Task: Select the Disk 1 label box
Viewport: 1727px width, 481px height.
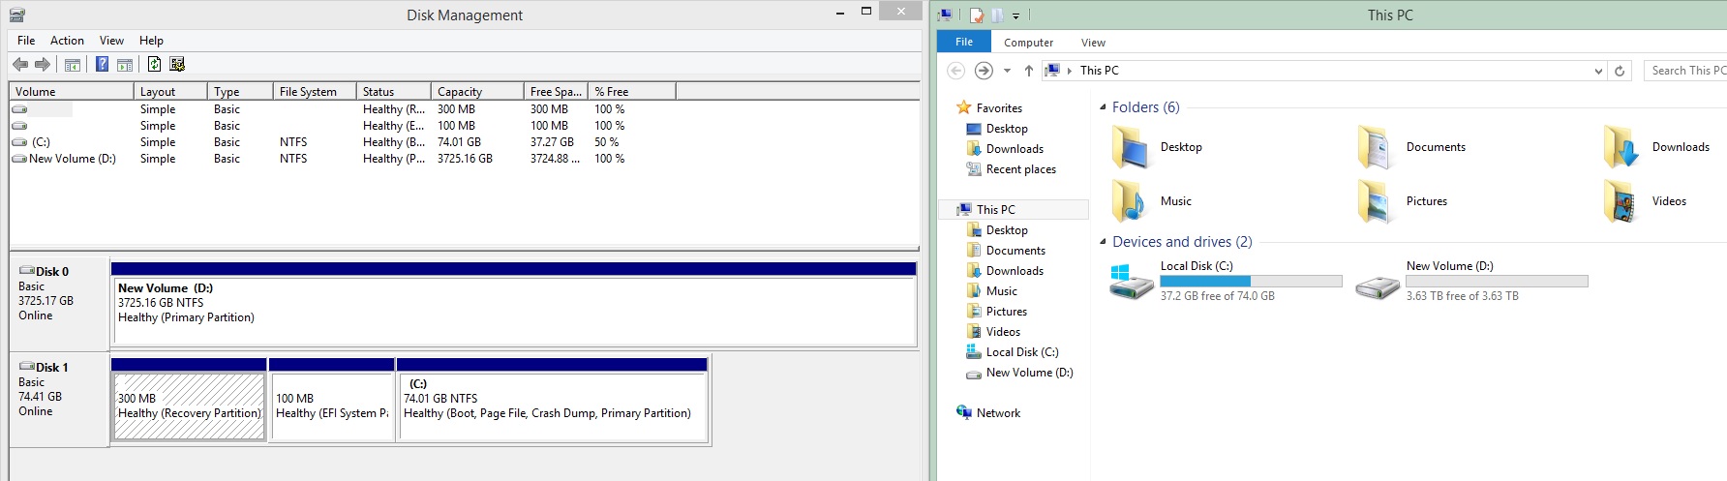Action: 59,399
